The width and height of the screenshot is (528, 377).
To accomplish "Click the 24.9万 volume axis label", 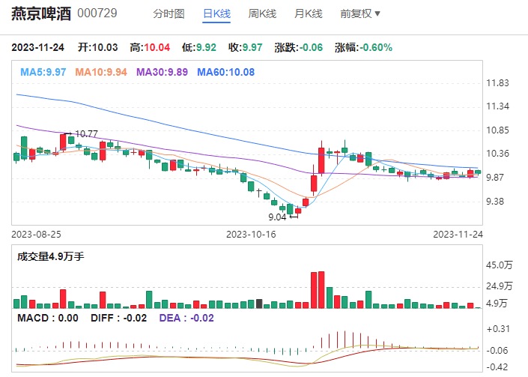I will pyautogui.click(x=499, y=286).
